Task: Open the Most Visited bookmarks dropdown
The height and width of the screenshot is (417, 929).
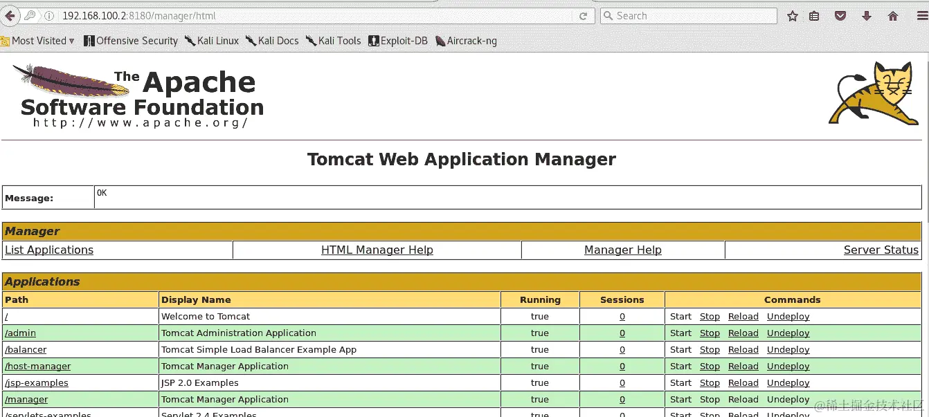Action: click(38, 41)
